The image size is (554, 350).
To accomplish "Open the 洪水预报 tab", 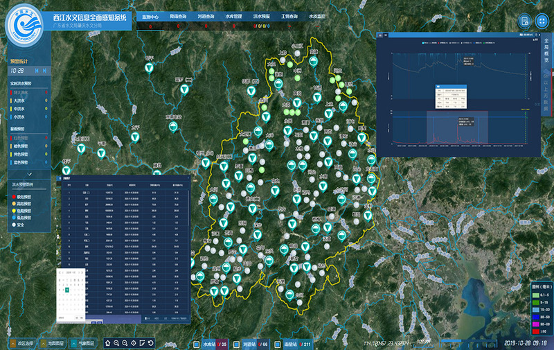I will [262, 16].
